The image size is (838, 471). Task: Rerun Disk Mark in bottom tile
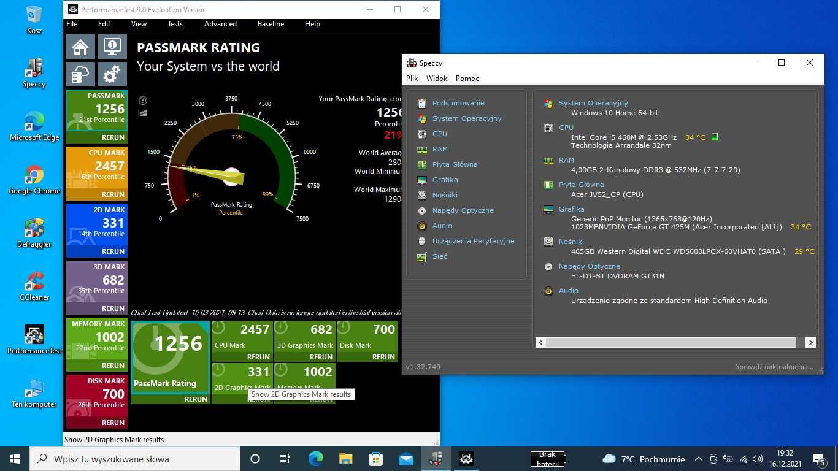click(383, 357)
